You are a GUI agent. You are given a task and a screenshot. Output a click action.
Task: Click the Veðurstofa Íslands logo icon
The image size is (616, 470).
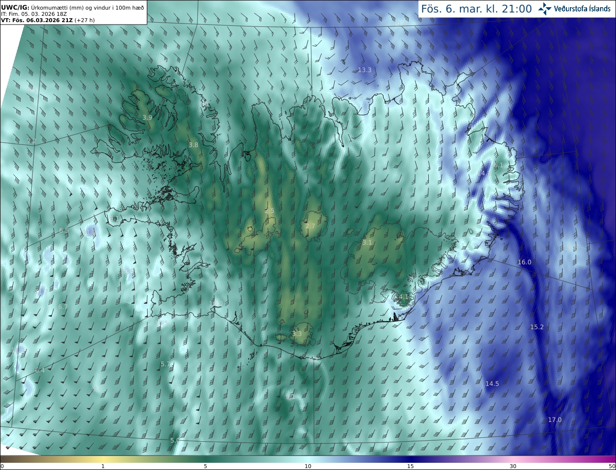coord(545,9)
